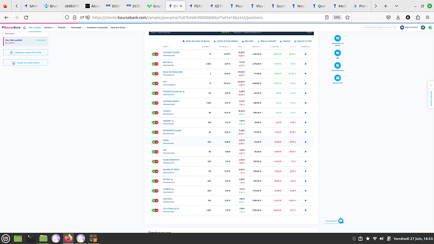Image resolution: width=434 pixels, height=244 pixels.
Task: Click the Firefox extensions puzzle icon
Action: [x=418, y=18]
